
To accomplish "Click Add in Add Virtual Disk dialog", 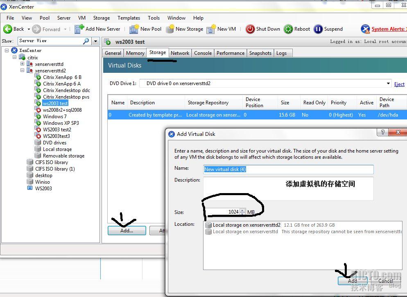I will click(352, 281).
